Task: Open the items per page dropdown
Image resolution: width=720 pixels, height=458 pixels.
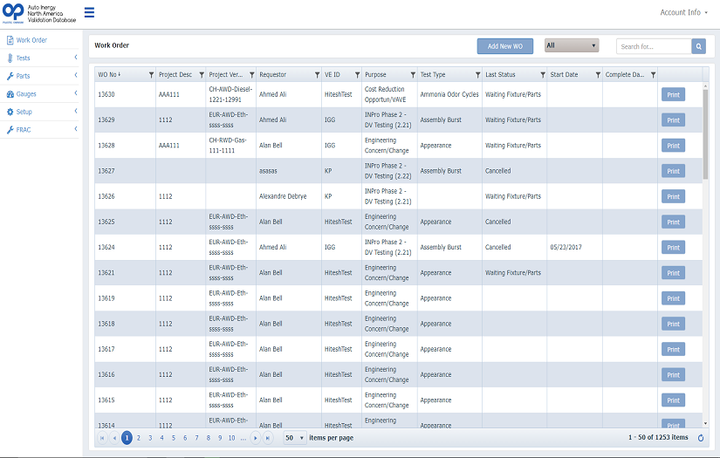Action: pos(295,438)
